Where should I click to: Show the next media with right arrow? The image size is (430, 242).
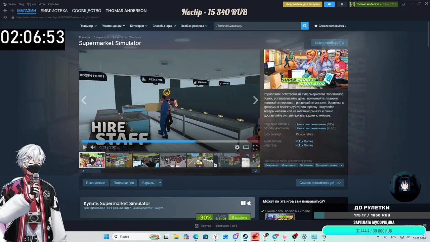coord(256,100)
